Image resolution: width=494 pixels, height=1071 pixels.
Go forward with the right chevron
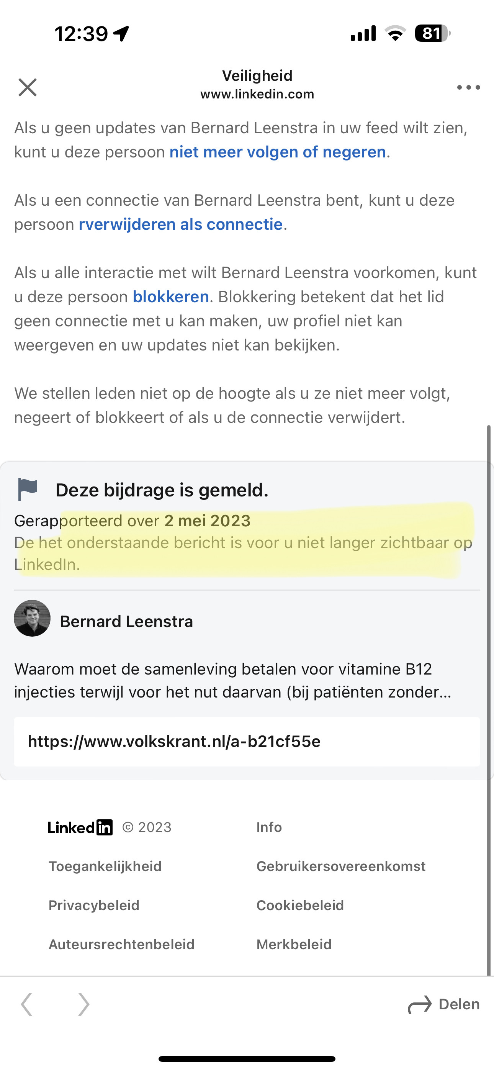pos(83,1004)
